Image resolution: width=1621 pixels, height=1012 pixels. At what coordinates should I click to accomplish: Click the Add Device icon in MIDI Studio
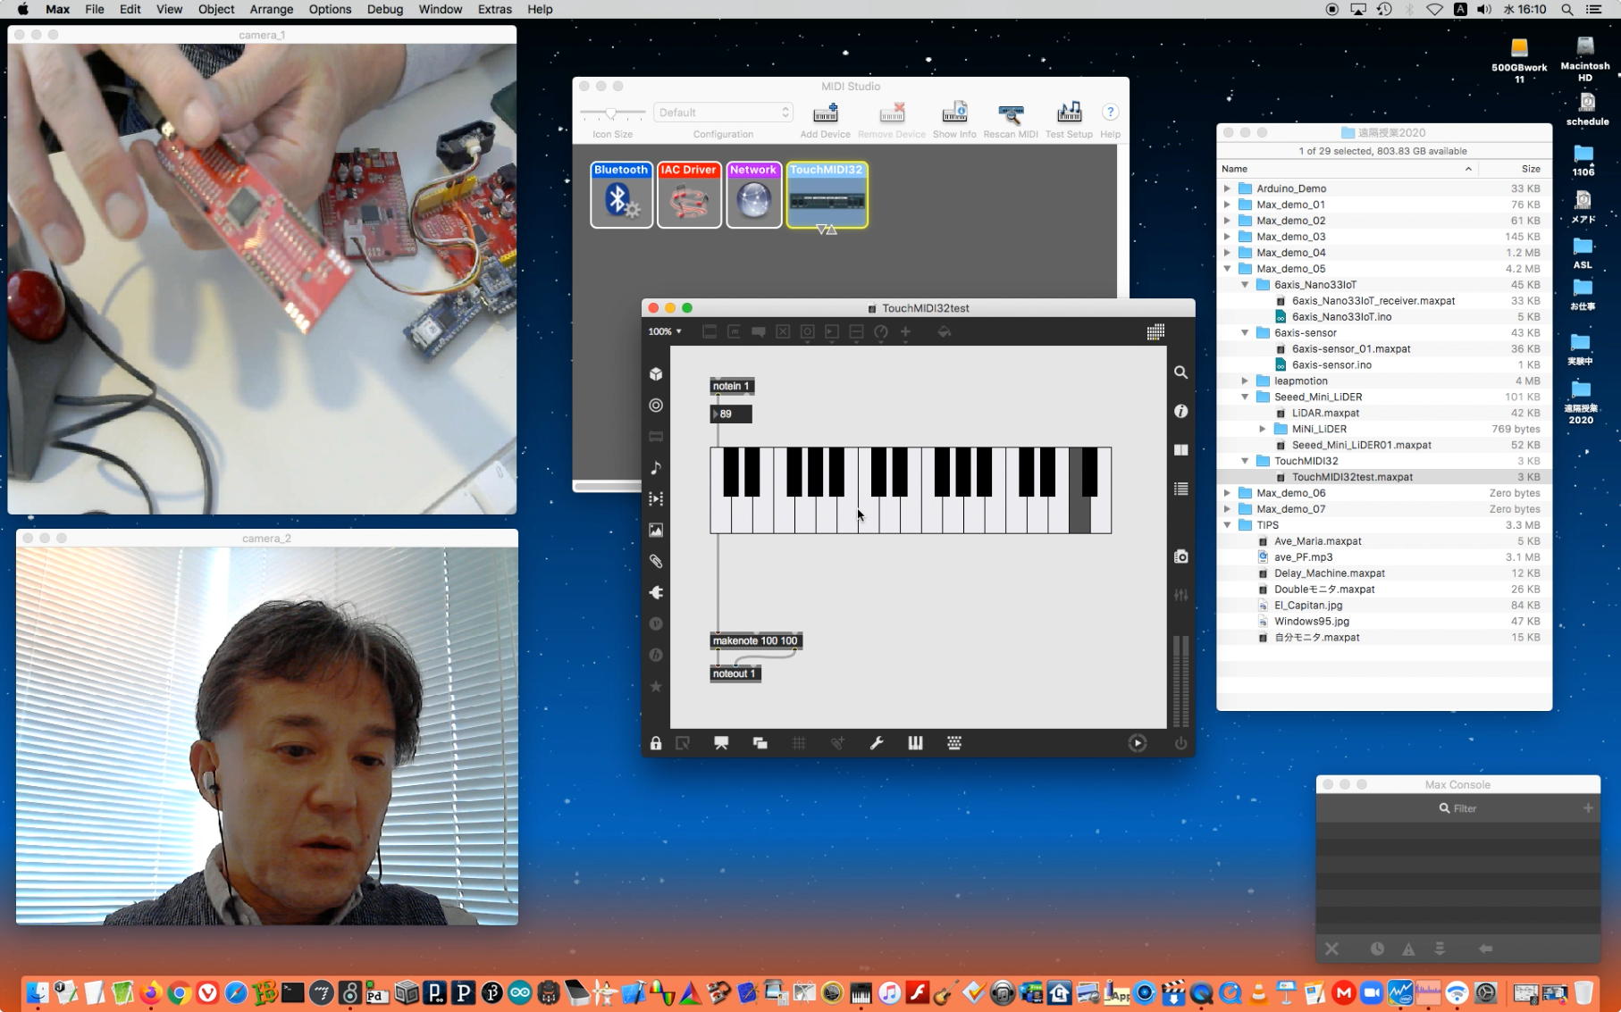coord(825,113)
